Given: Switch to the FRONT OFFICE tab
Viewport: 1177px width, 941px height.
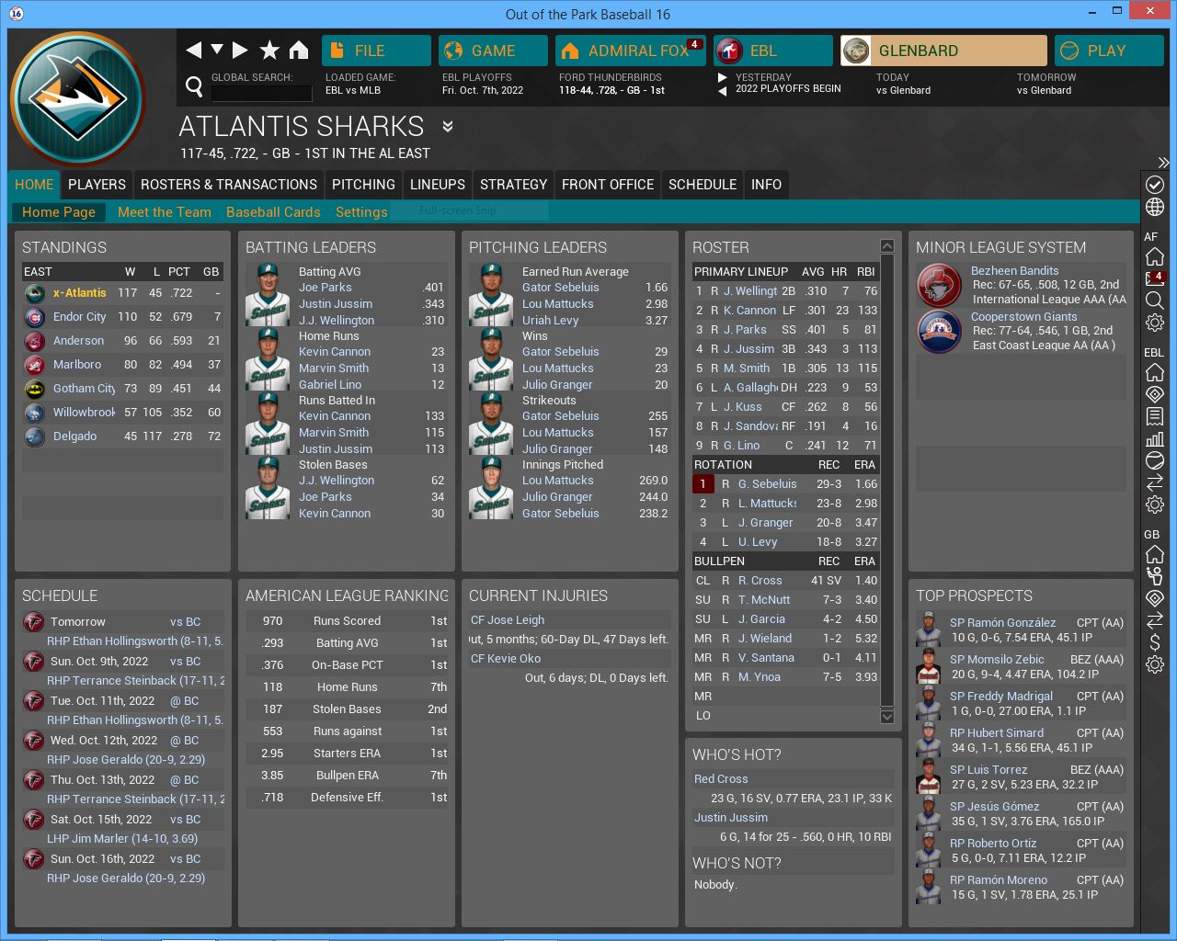Looking at the screenshot, I should pyautogui.click(x=607, y=185).
